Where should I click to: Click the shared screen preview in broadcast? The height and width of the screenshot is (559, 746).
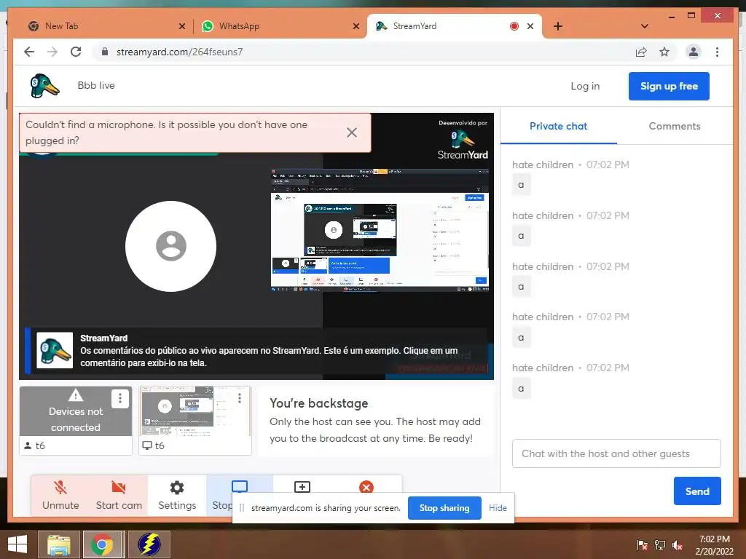click(380, 230)
